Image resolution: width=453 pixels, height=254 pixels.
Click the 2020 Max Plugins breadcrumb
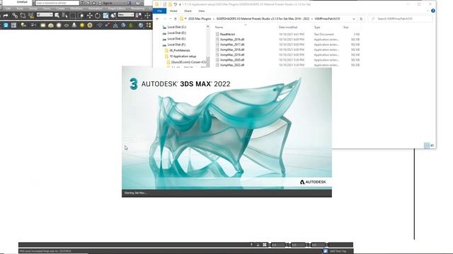[x=200, y=19]
